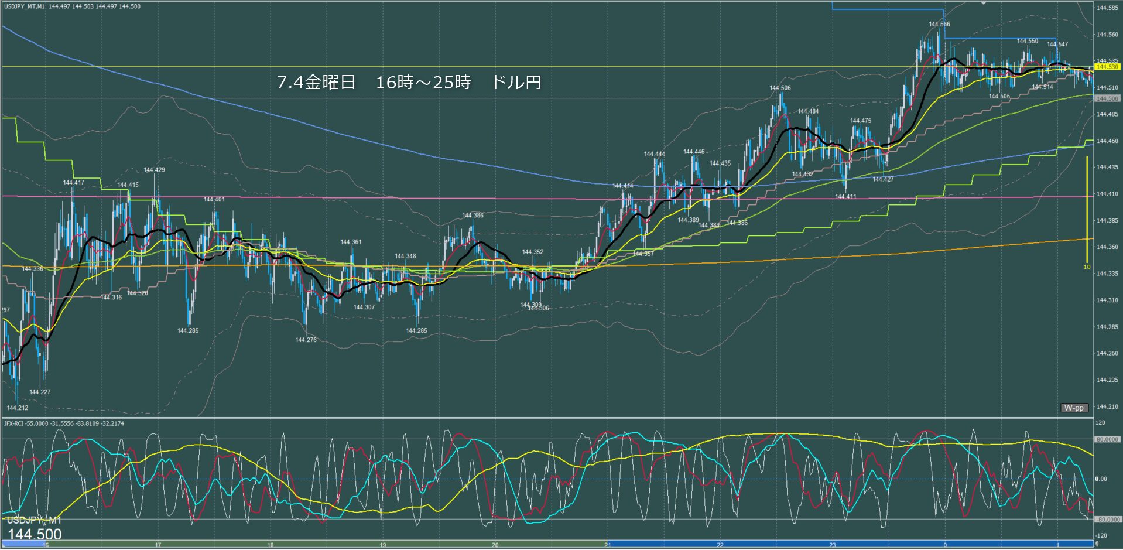
Task: Click the 144.411 low label
Action: (845, 196)
